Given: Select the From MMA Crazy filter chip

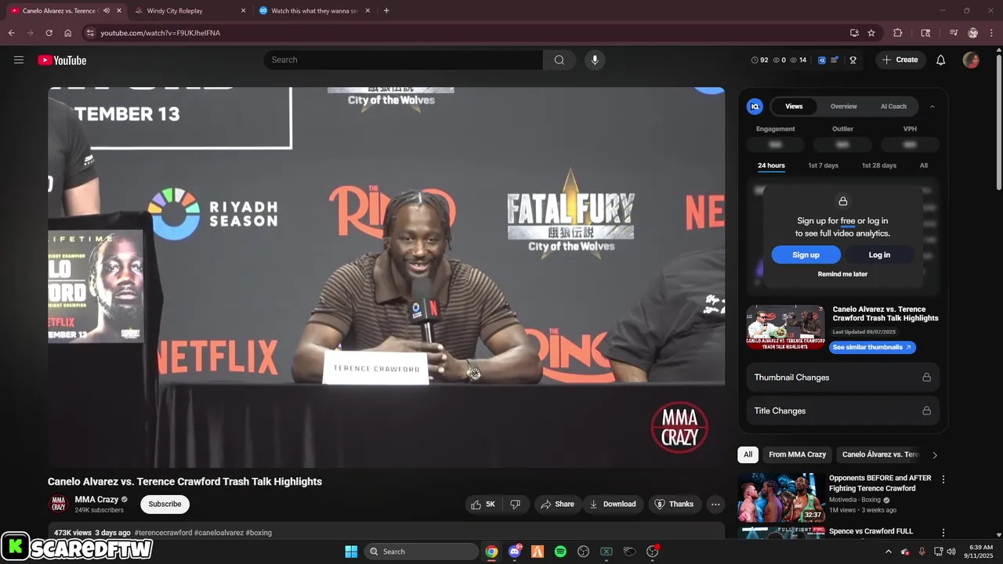Looking at the screenshot, I should pos(797,454).
